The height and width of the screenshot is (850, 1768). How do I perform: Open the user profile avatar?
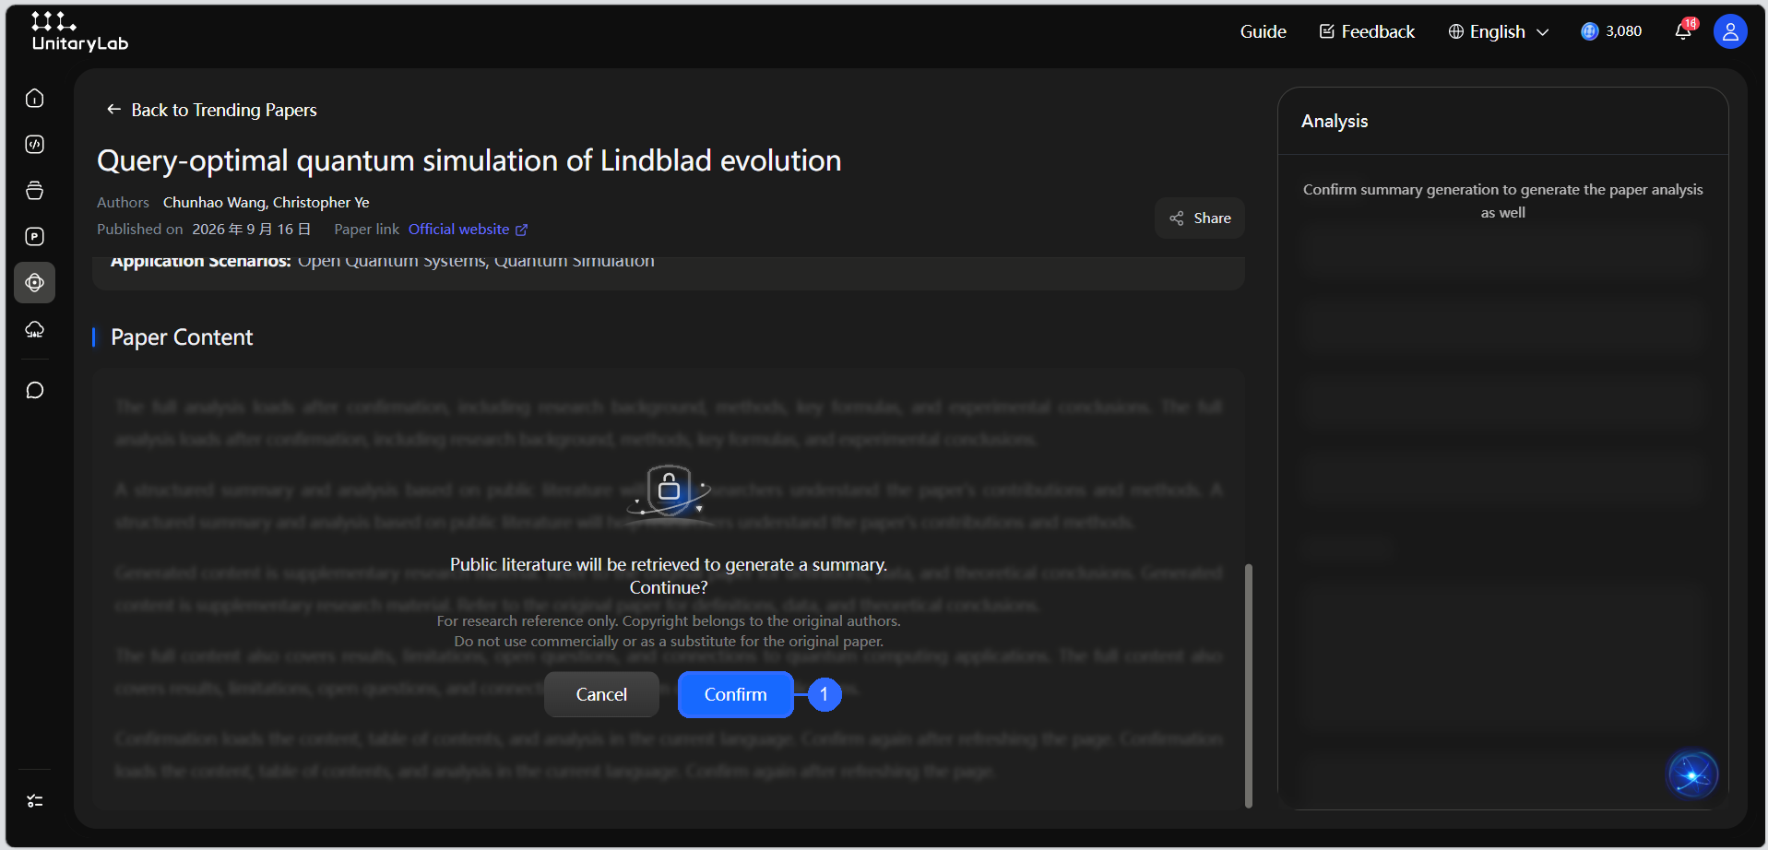tap(1730, 31)
